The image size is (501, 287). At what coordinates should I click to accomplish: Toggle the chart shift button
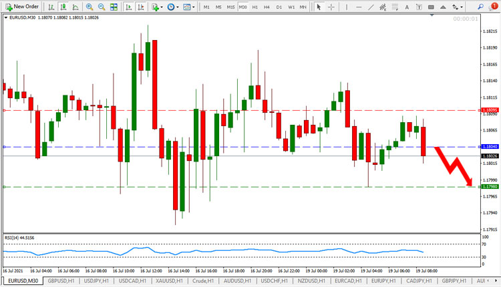pyautogui.click(x=141, y=7)
